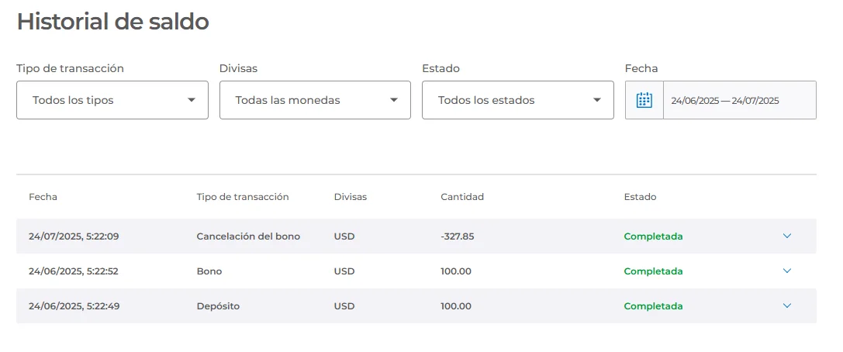Click the Bono transaction type cell
This screenshot has width=843, height=352.
[209, 271]
